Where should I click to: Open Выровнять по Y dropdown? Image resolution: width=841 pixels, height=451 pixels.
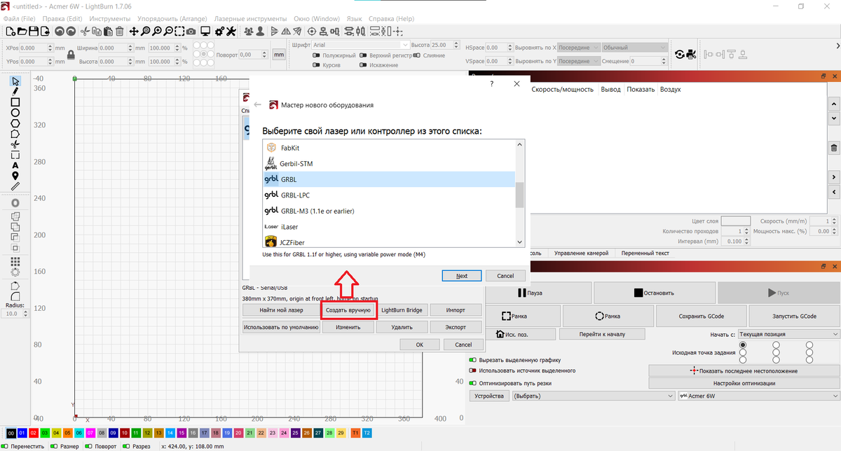(579, 61)
